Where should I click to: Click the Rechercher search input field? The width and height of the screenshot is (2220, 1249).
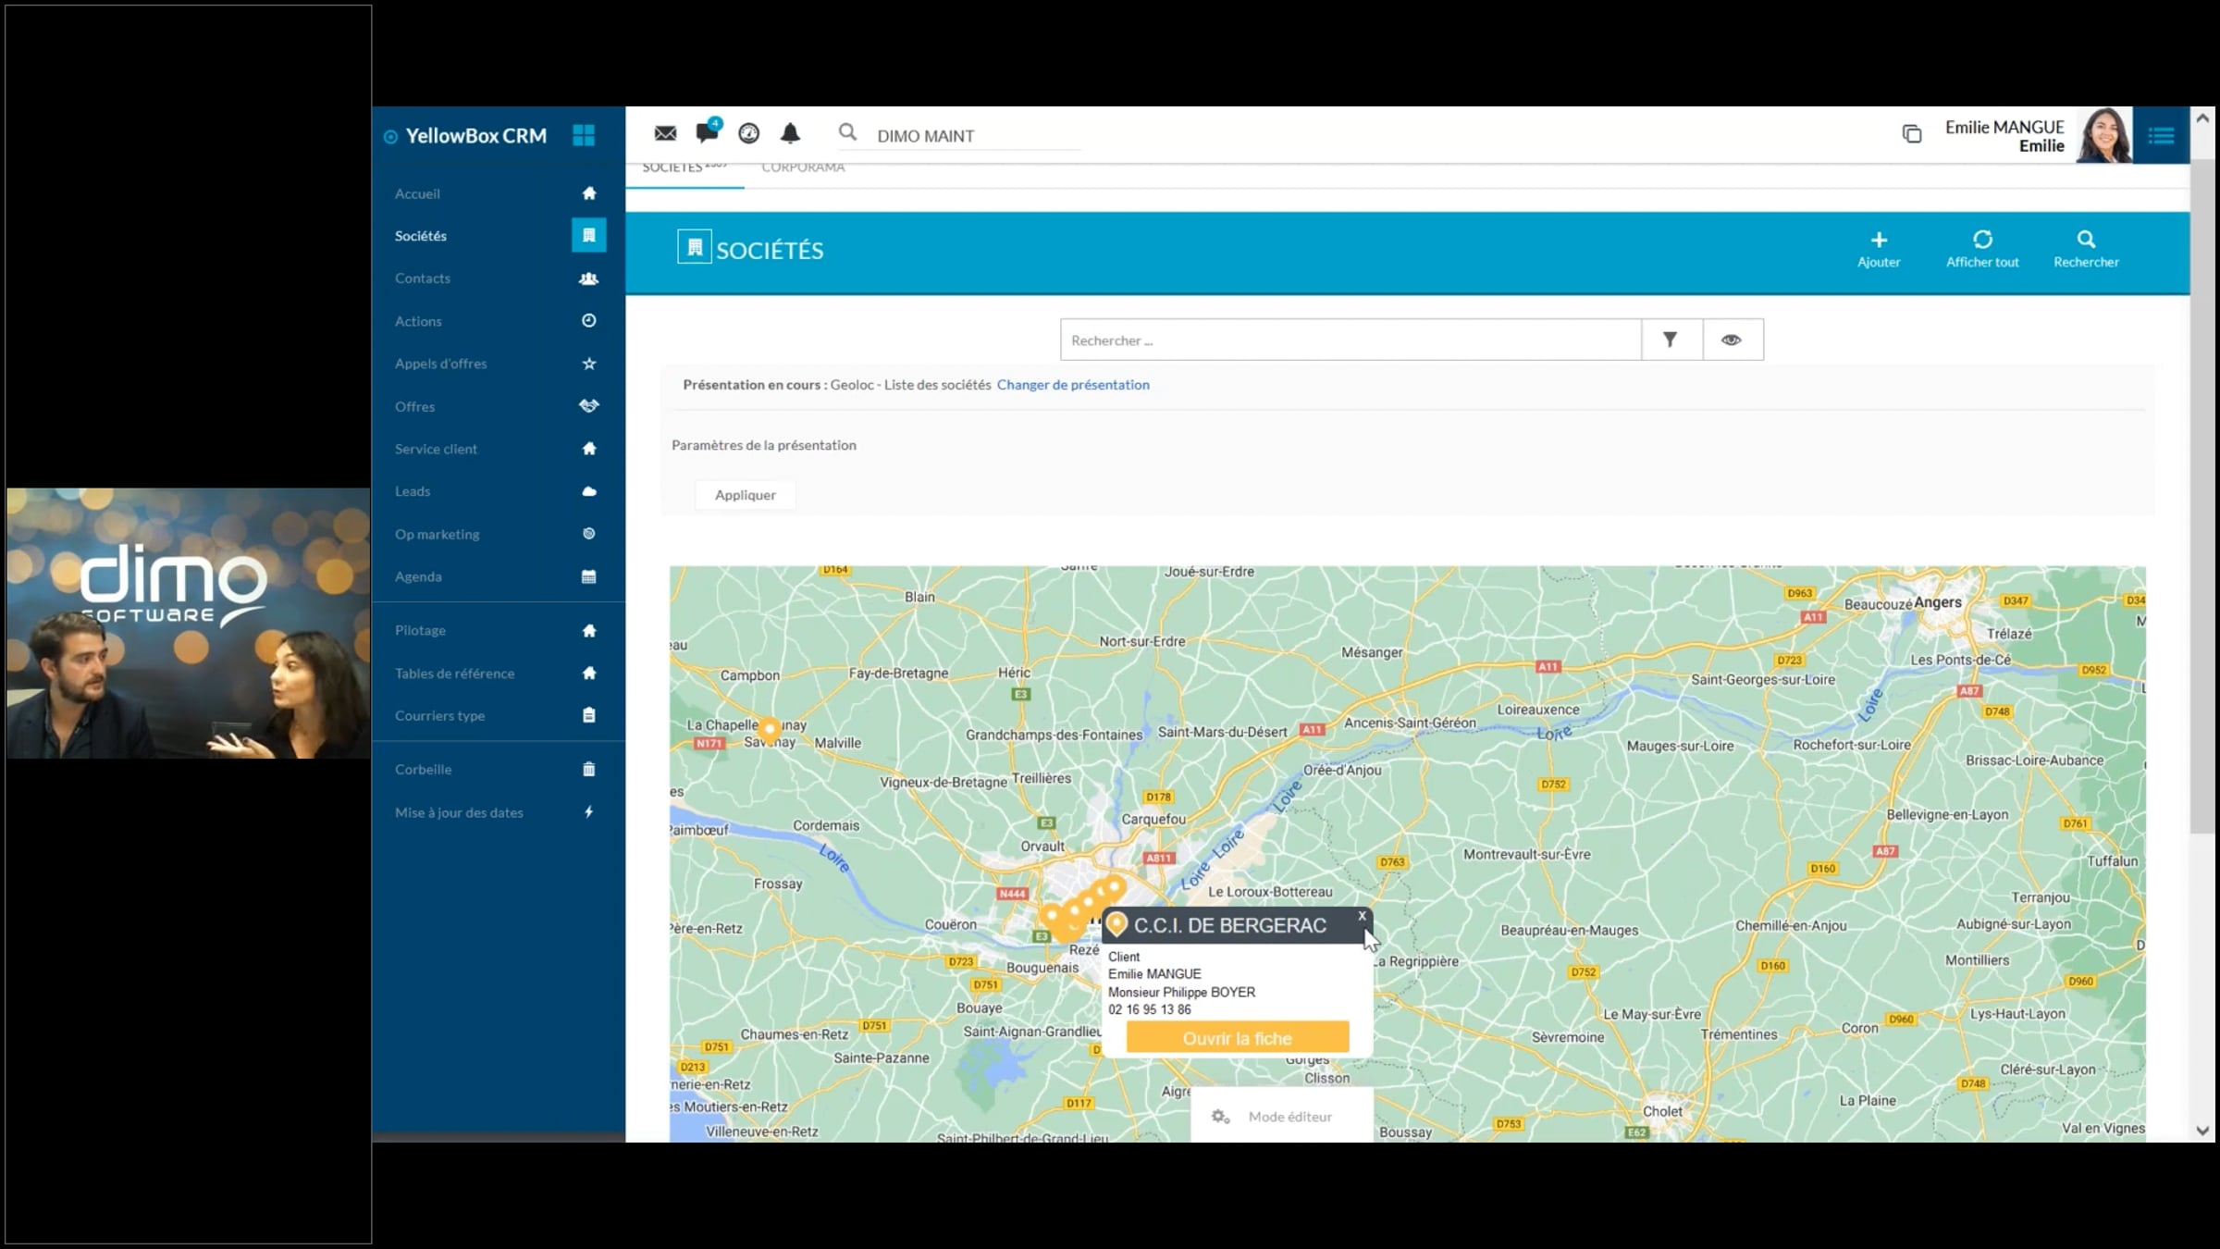click(1350, 340)
